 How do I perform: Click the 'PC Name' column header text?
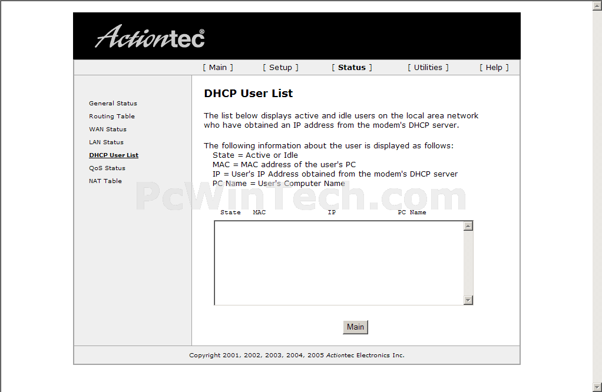point(412,212)
